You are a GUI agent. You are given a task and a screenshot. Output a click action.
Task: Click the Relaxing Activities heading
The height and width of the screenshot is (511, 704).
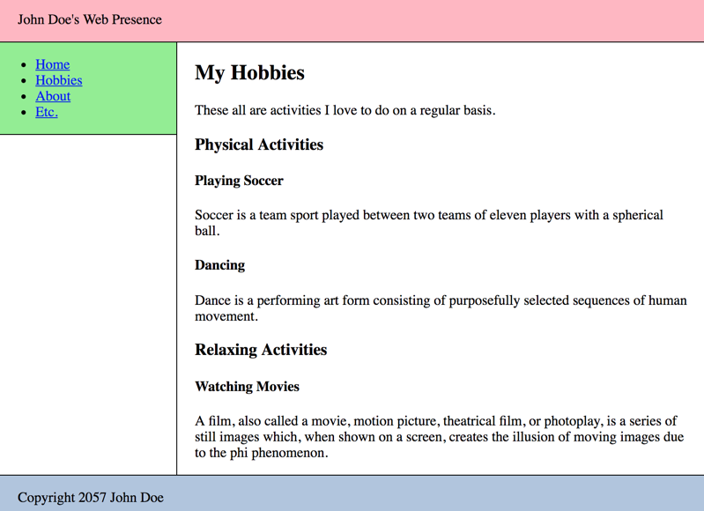click(261, 350)
